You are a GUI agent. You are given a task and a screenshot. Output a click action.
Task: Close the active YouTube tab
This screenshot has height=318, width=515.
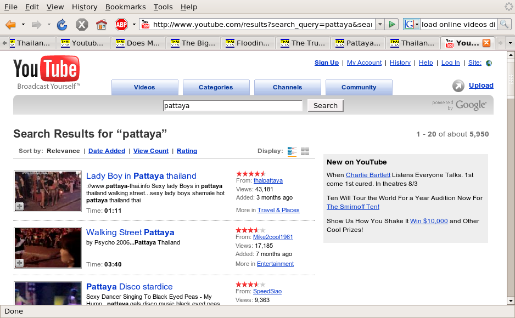[x=486, y=43]
